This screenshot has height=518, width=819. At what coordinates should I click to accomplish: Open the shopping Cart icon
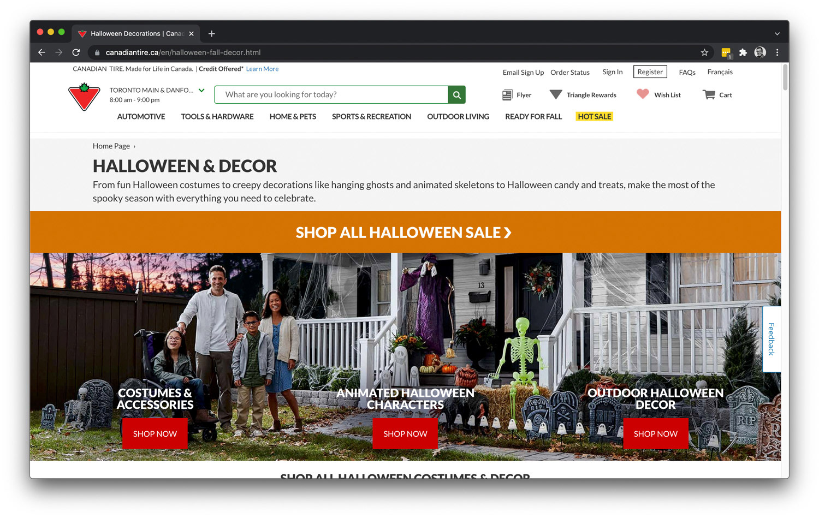(709, 94)
